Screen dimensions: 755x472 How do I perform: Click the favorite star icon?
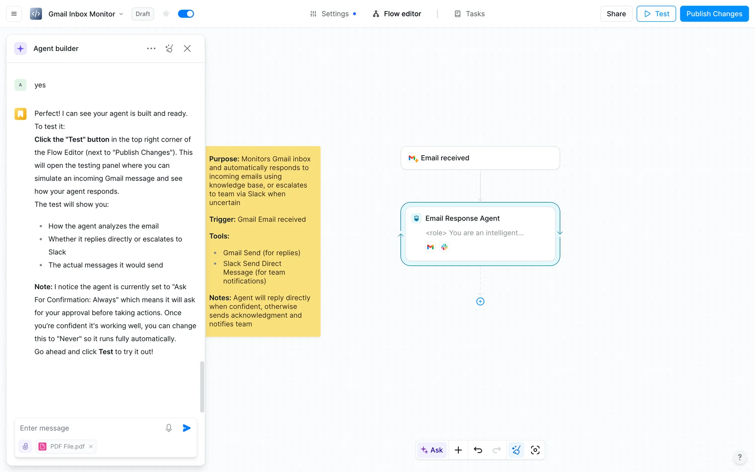tap(166, 14)
